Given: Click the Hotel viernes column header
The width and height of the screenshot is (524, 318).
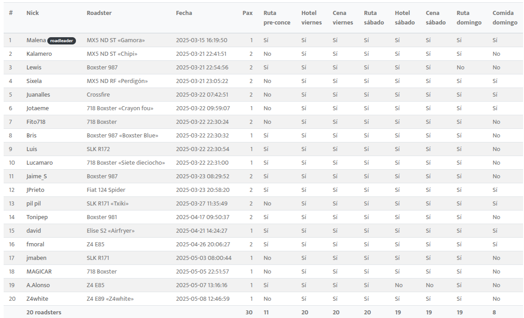Looking at the screenshot, I should point(312,18).
